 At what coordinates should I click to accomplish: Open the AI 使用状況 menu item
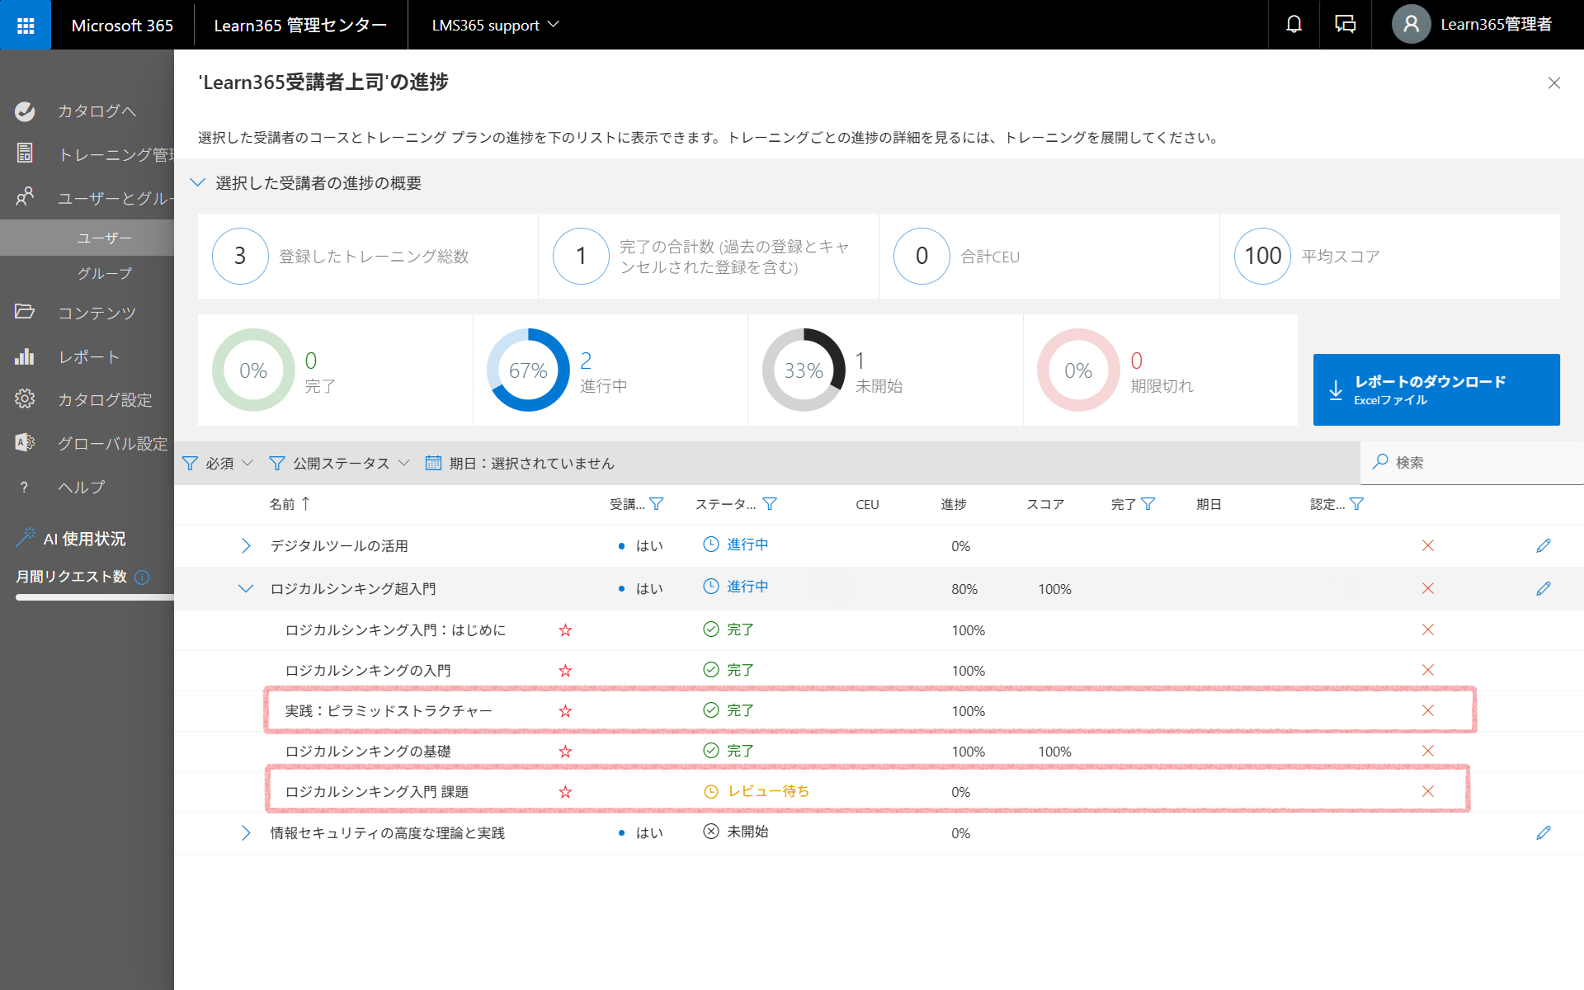pos(84,539)
